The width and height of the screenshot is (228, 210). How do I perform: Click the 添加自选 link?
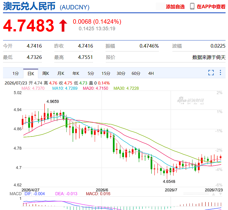175,7
